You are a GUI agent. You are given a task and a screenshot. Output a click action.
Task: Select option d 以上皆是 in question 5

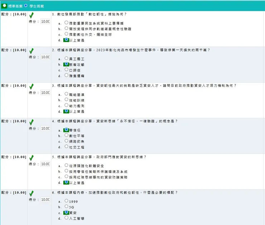click(x=66, y=182)
